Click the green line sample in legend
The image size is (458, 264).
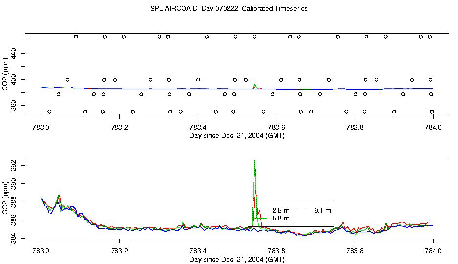click(260, 218)
